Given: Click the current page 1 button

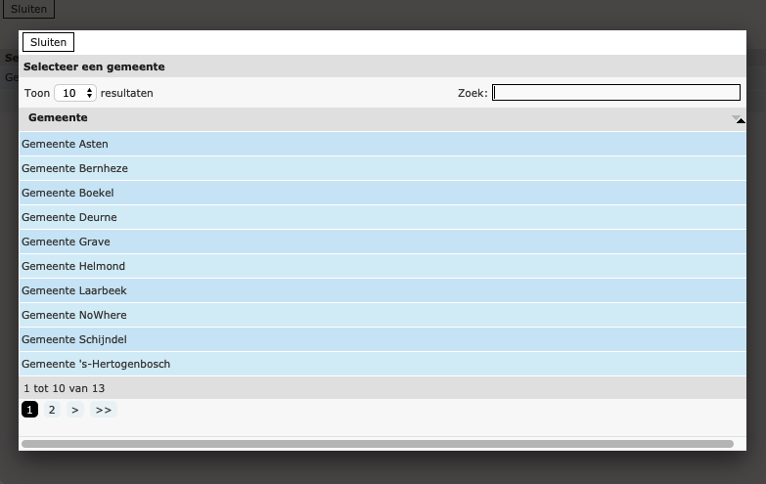Looking at the screenshot, I should click(29, 410).
